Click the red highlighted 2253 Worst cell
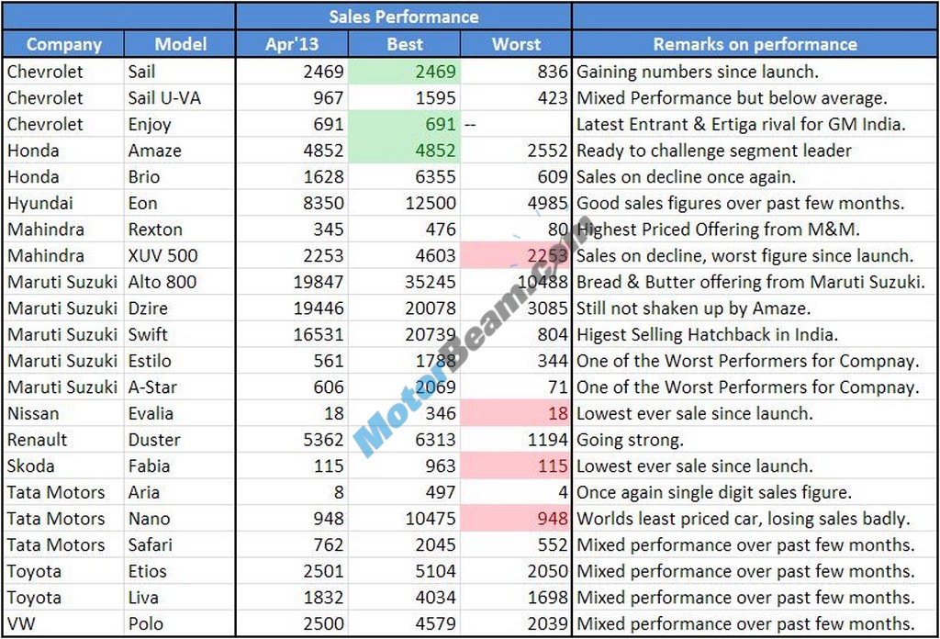This screenshot has width=940, height=639. (516, 256)
